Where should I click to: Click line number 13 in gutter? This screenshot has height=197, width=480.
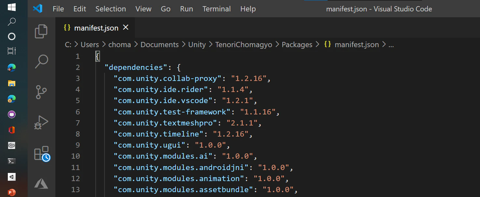[76, 190]
